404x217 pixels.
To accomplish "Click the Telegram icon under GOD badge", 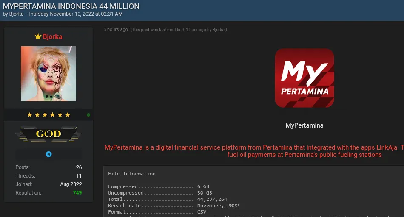I will pos(49,154).
